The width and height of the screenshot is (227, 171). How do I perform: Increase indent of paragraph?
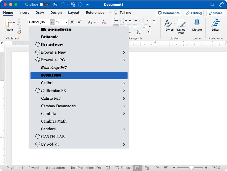(x=155, y=21)
